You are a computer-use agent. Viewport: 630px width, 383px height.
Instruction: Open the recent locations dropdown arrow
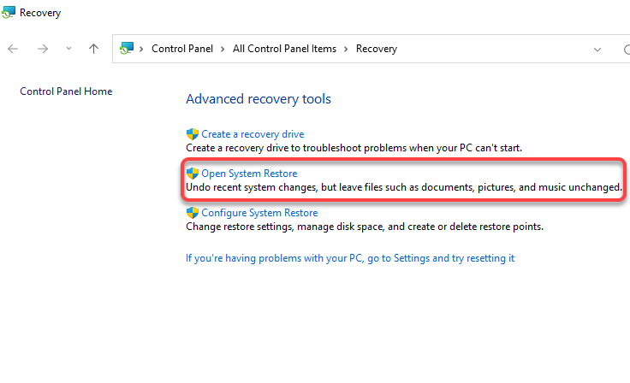68,49
